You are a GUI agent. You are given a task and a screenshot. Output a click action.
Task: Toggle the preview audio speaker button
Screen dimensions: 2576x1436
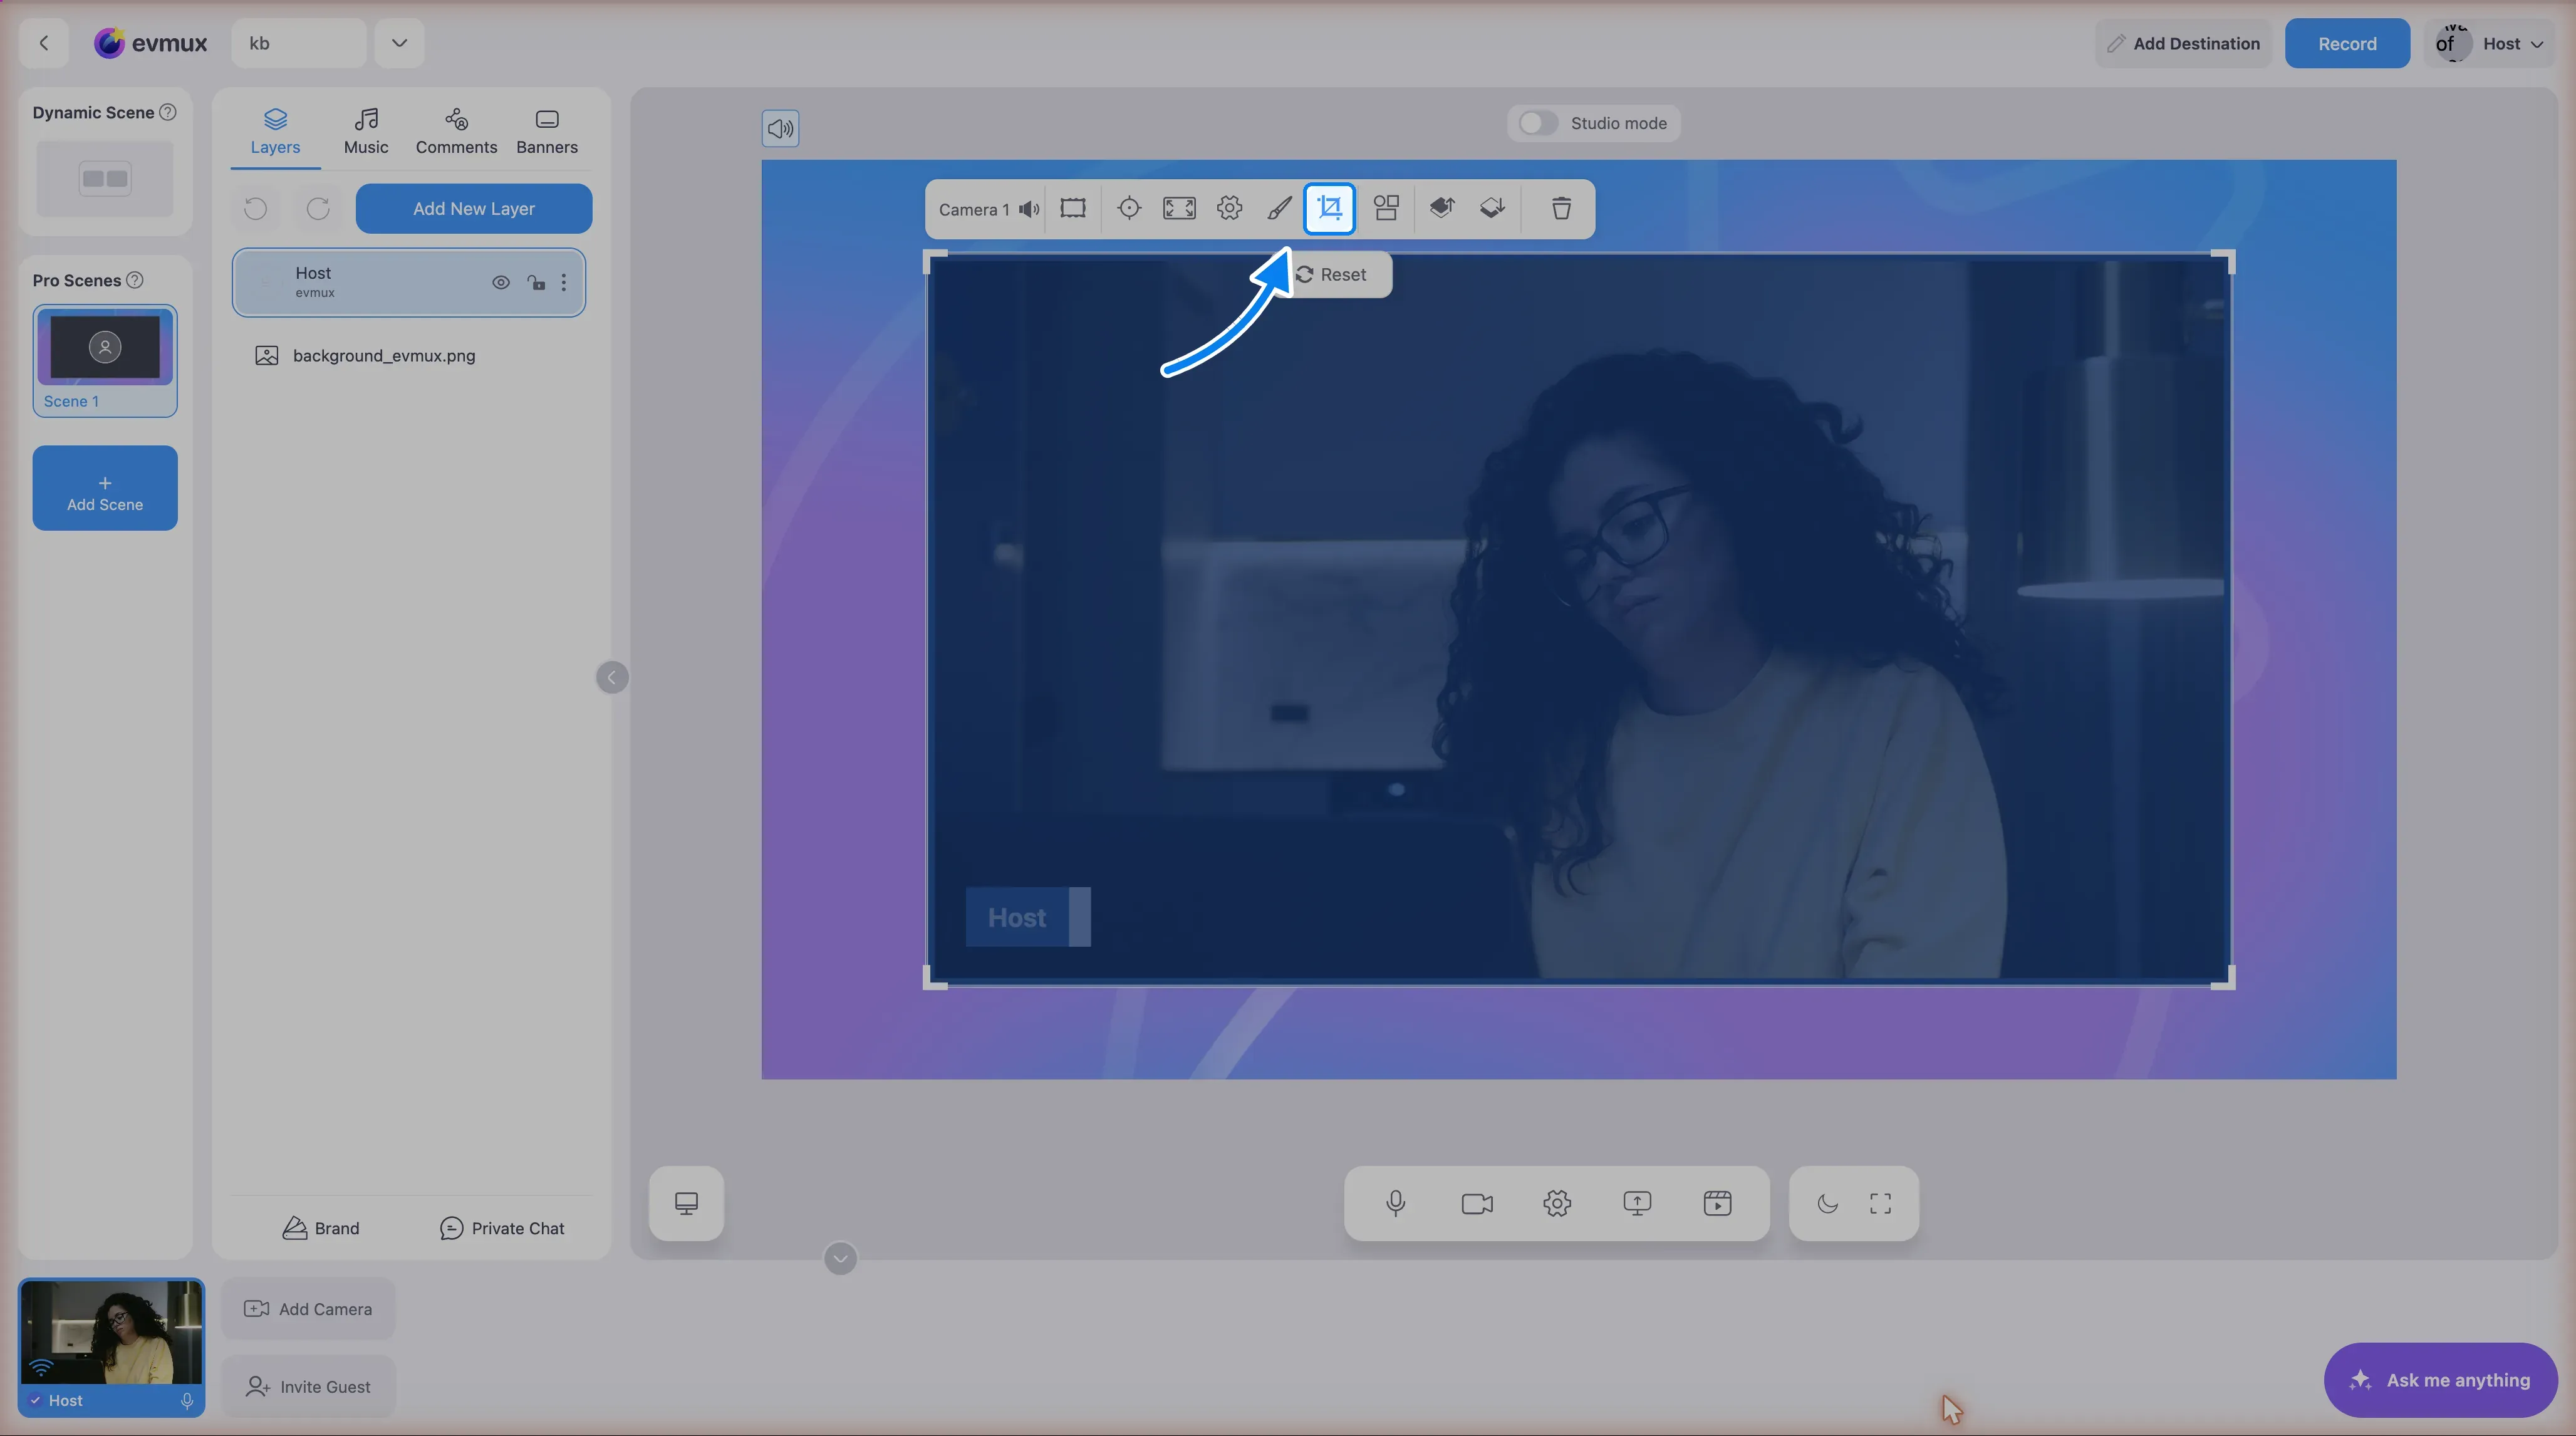pyautogui.click(x=780, y=128)
